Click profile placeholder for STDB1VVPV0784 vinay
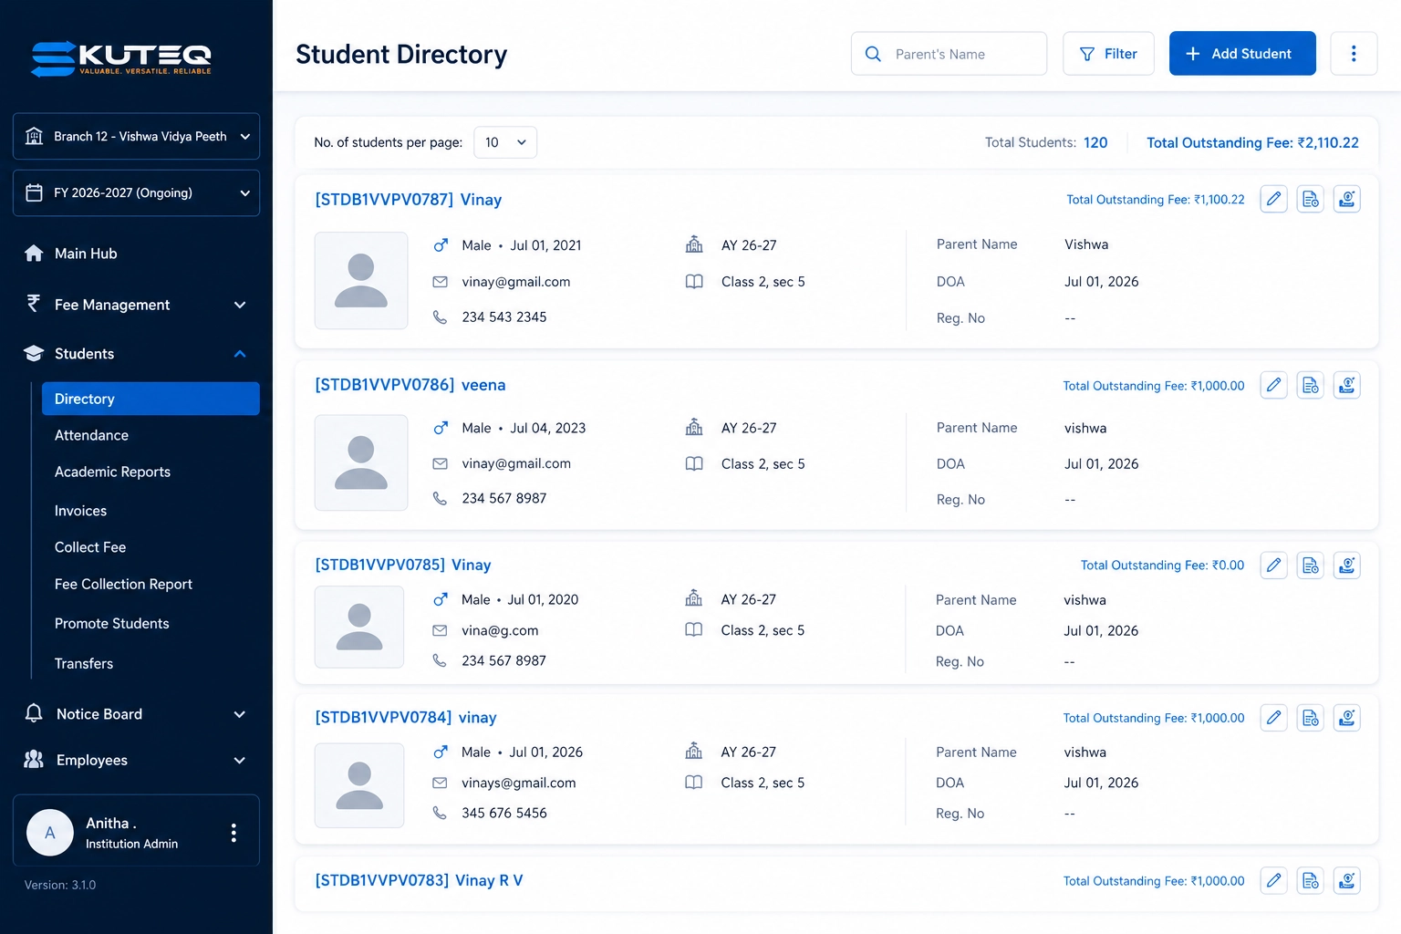Viewport: 1401px width, 934px height. pos(359,785)
